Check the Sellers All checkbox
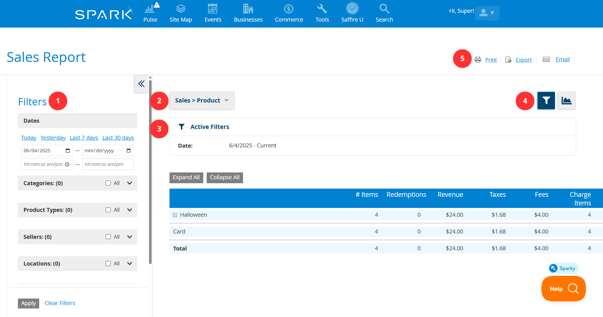Screen dimensions: 603x317 tap(108, 237)
